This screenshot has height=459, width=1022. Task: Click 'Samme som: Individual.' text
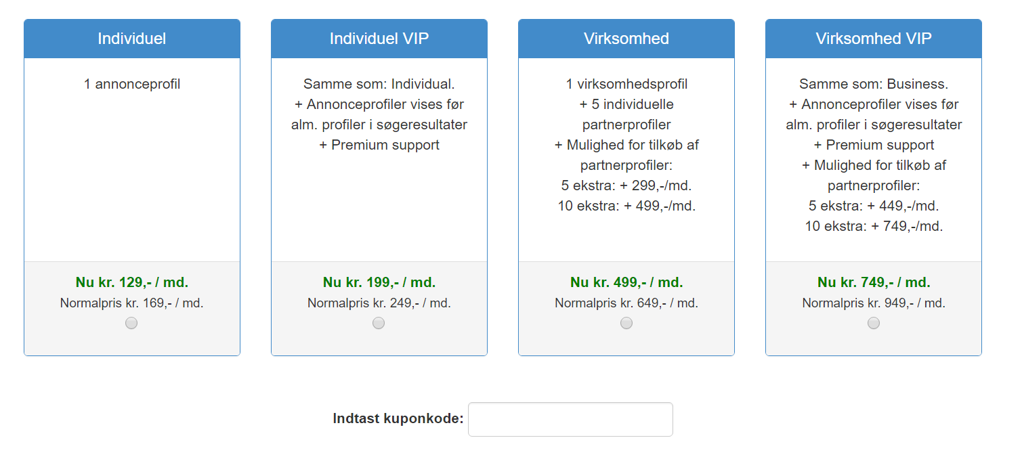click(379, 84)
